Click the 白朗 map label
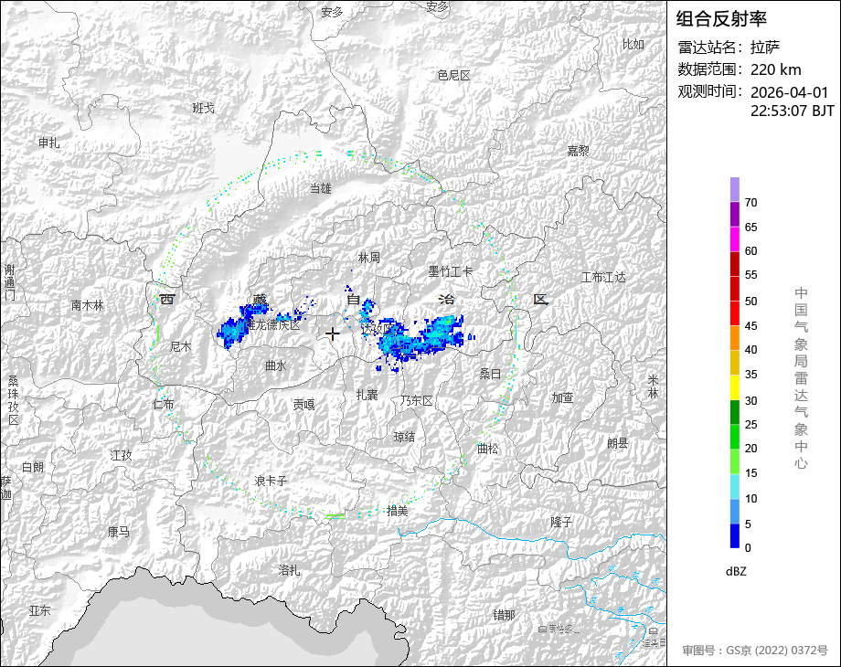This screenshot has width=841, height=667. [33, 467]
